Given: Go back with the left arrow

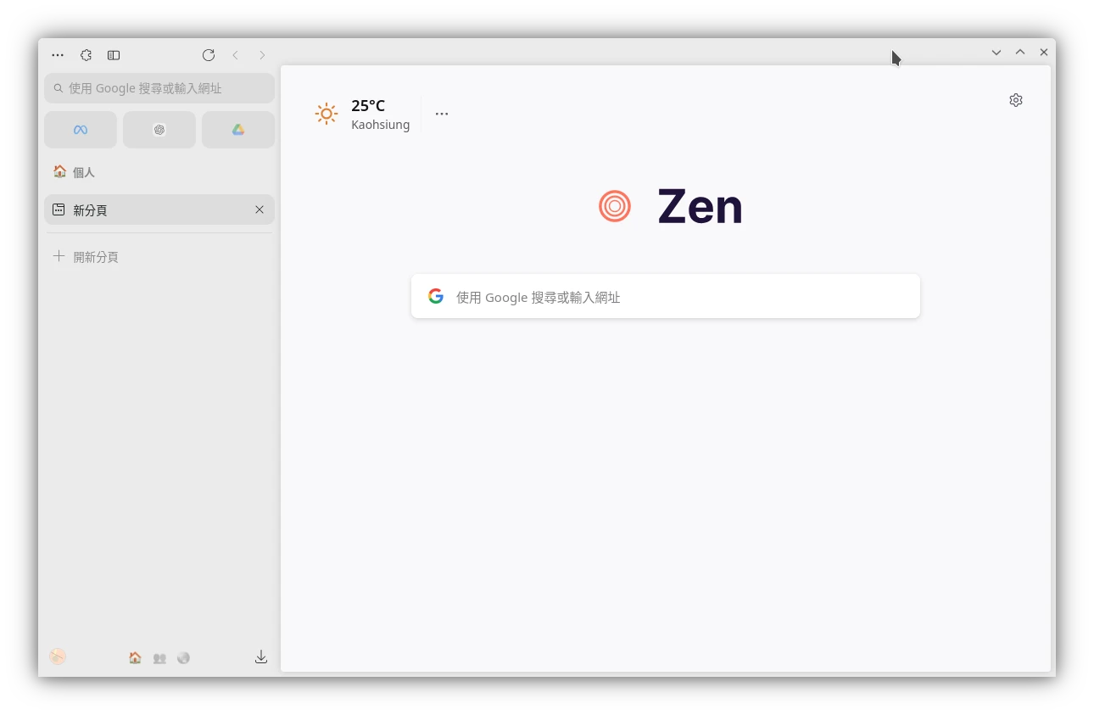Looking at the screenshot, I should pyautogui.click(x=236, y=55).
